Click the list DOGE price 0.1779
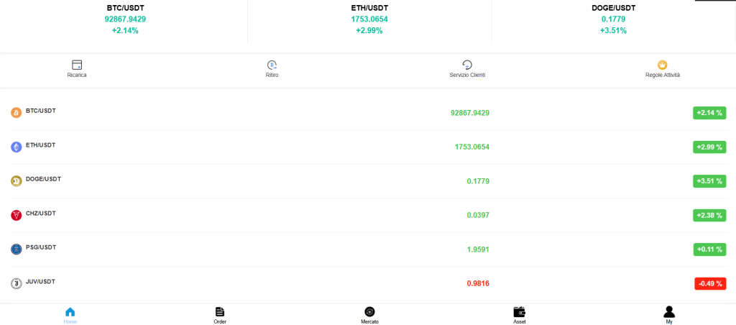Image resolution: width=736 pixels, height=325 pixels. pos(478,181)
